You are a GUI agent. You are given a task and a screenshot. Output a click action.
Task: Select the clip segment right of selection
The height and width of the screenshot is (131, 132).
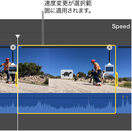coord(124,70)
